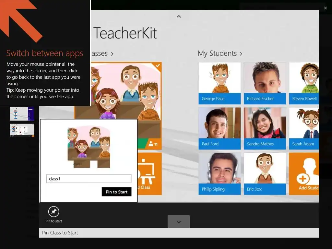Switch to the upper app thumbnail in switcher

(22, 114)
